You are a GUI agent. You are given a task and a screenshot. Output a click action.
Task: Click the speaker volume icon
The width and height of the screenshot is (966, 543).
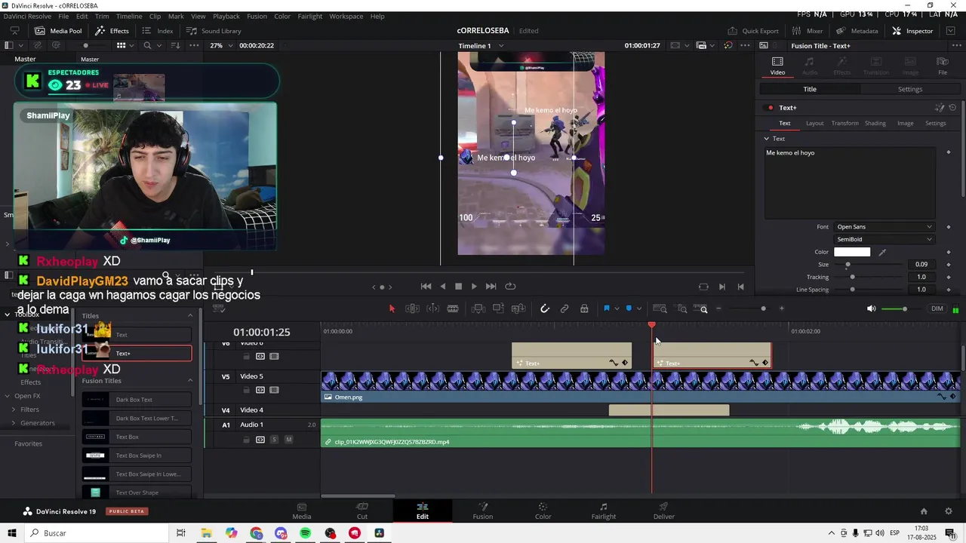pyautogui.click(x=871, y=308)
